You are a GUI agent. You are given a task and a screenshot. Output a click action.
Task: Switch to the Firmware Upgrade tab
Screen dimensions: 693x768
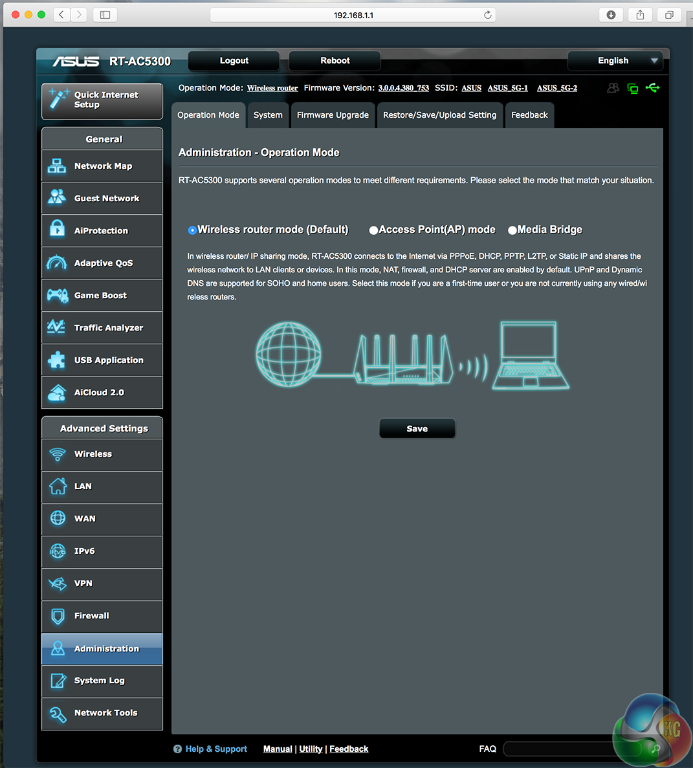333,115
